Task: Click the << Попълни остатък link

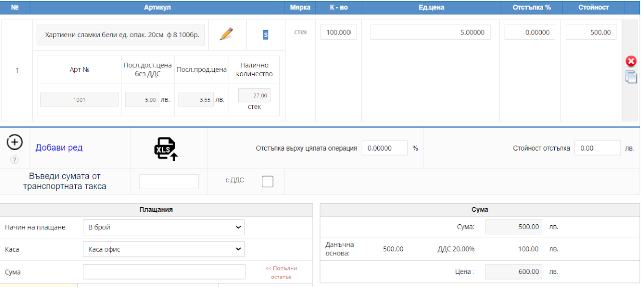Action: coord(281,272)
